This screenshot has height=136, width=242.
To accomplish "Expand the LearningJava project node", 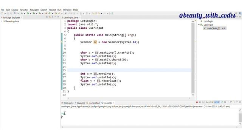I will [x=2, y=21].
